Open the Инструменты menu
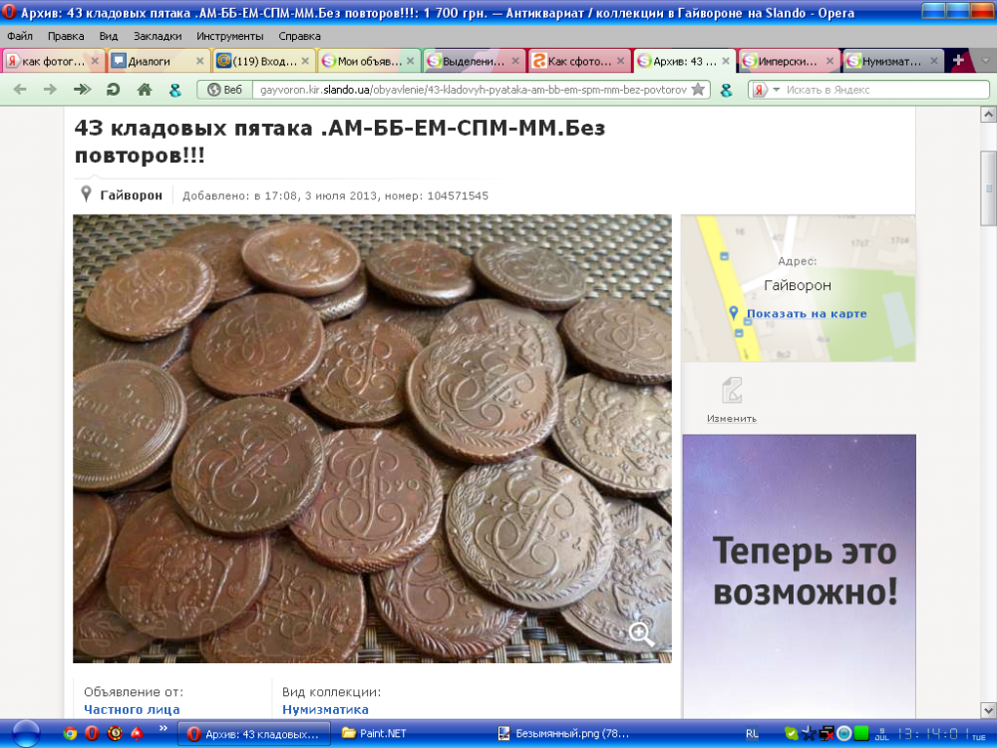The image size is (997, 748). coord(229,36)
